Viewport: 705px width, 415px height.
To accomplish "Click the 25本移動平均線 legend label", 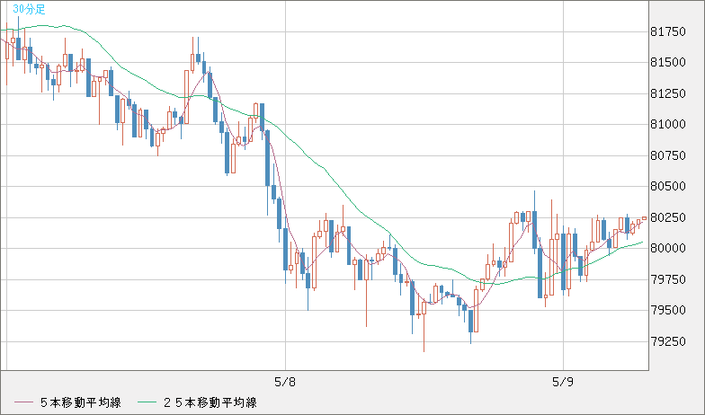I will pos(210,402).
